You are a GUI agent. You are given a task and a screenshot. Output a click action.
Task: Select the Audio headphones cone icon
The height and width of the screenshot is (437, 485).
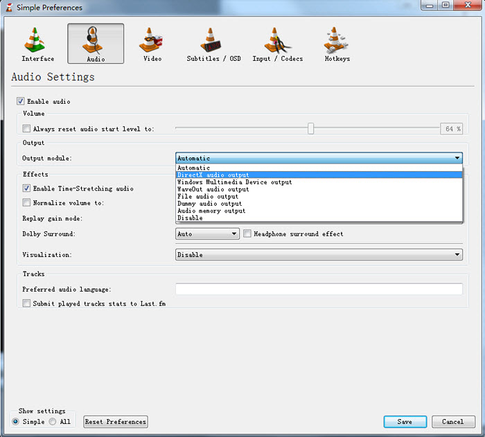pos(93,40)
